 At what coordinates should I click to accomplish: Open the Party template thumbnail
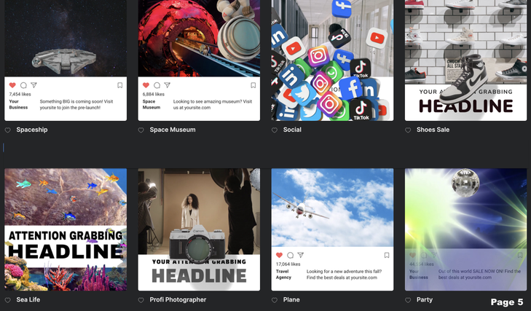pyautogui.click(x=465, y=229)
